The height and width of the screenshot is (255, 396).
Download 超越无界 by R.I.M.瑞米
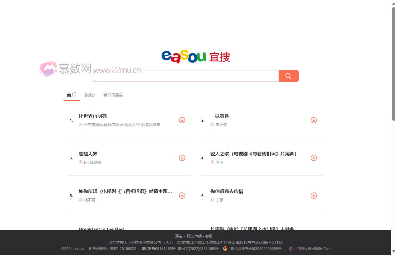point(182,158)
